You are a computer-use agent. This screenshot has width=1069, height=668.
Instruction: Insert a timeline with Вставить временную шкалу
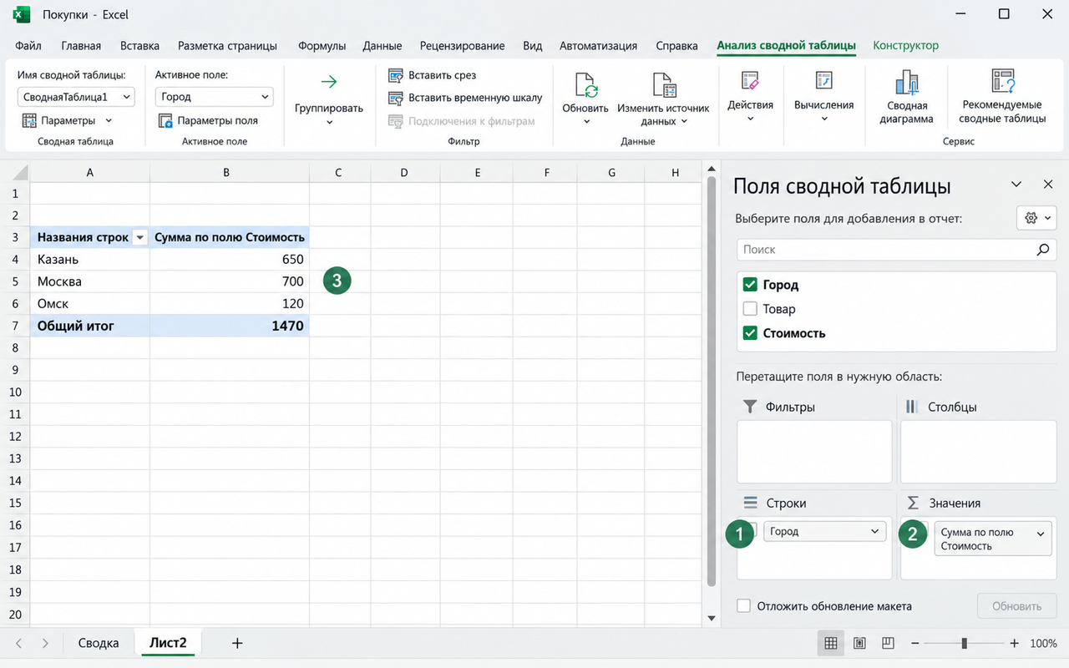465,98
